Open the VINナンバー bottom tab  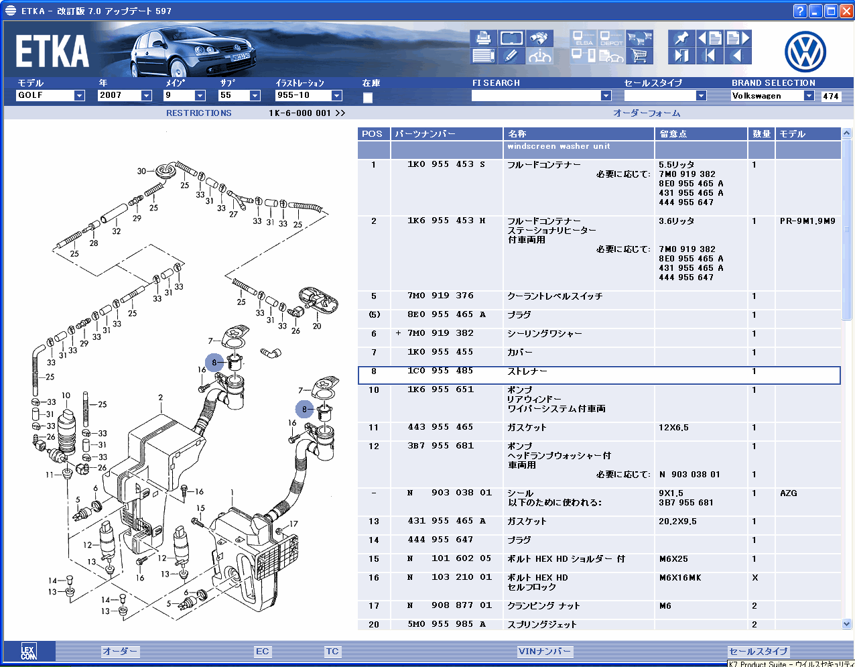tap(545, 651)
